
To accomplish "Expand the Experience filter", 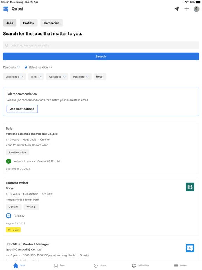I will click(14, 77).
